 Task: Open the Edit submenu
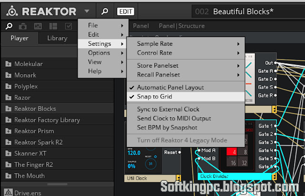103,34
